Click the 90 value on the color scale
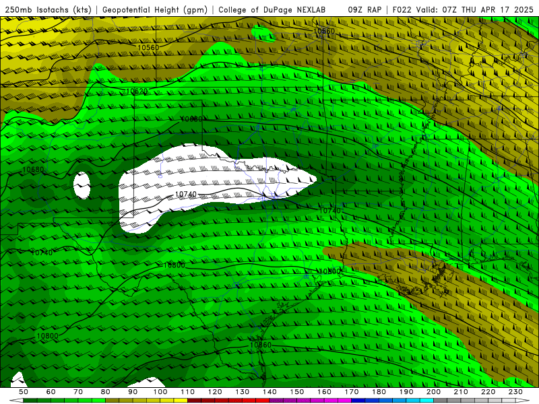 pos(133,392)
